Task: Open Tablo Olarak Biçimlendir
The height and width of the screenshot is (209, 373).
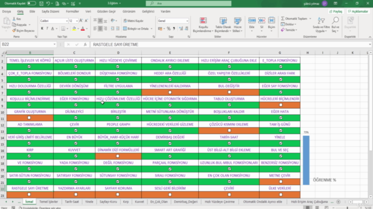Action: tap(223, 25)
